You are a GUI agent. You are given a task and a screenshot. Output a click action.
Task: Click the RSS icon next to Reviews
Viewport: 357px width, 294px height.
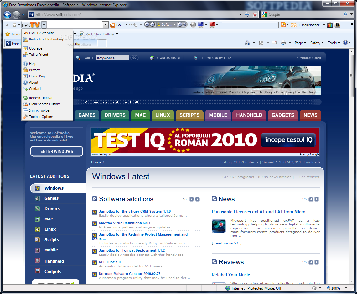[214, 262]
